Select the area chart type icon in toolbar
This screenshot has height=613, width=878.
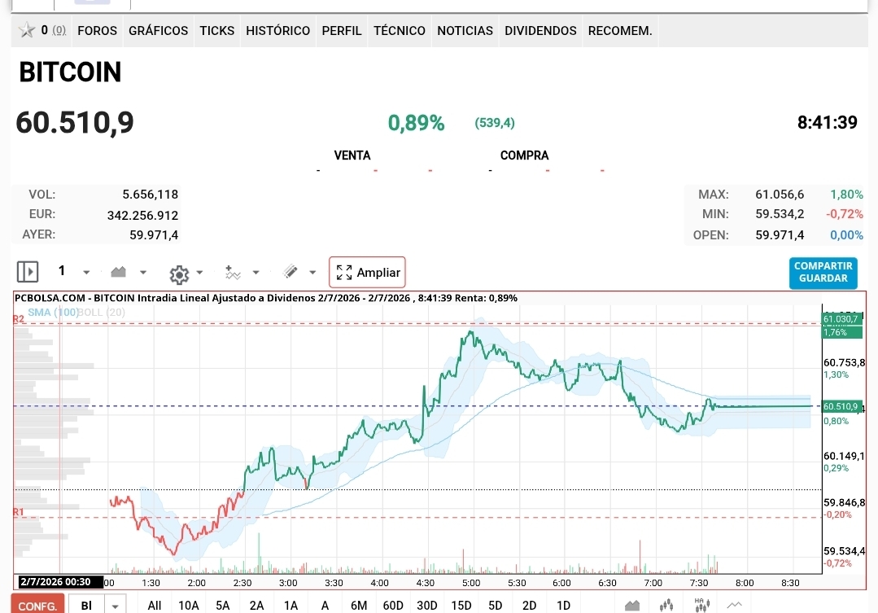[118, 273]
